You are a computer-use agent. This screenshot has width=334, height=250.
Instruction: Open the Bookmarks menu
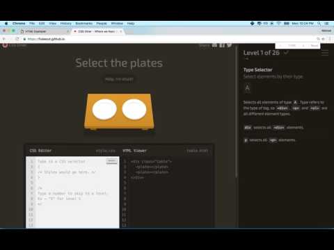click(83, 24)
